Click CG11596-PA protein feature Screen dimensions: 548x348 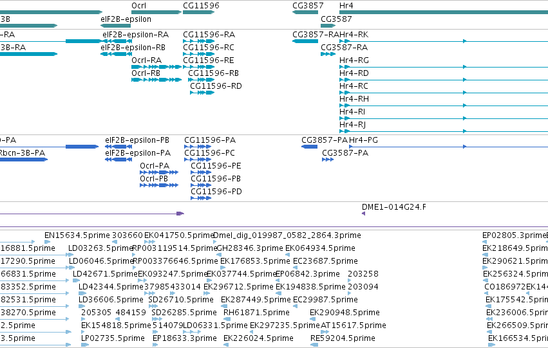click(198, 147)
